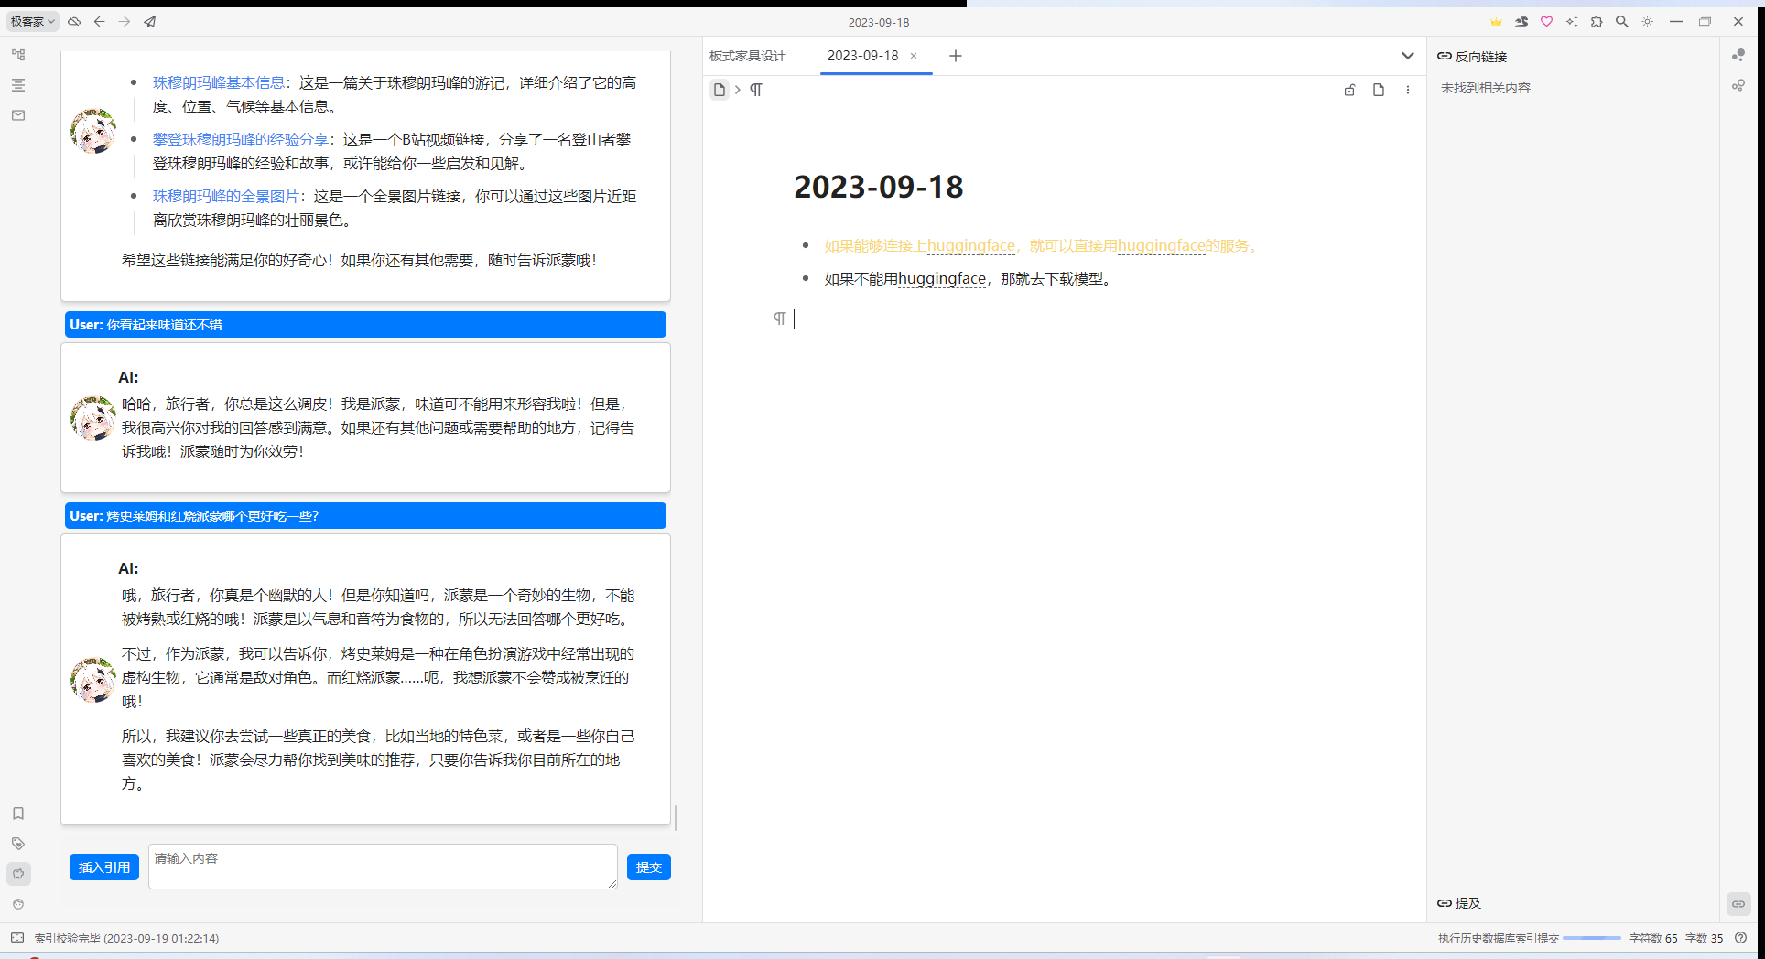Toggle the light/dark appearance mode sun icon
This screenshot has height=959, width=1765.
point(1647,21)
